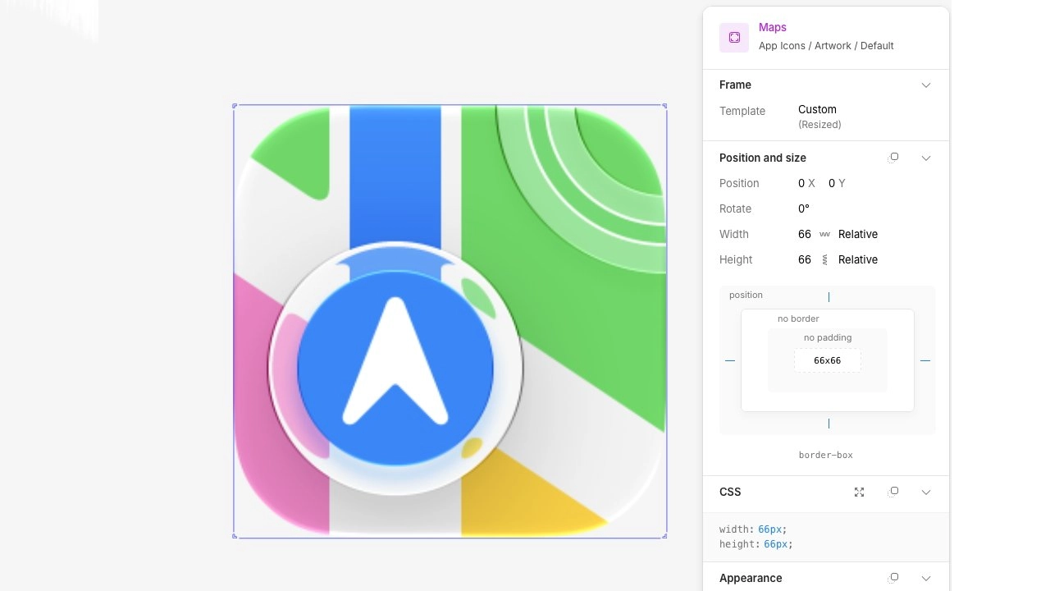Click the CSS section heading
The width and height of the screenshot is (1050, 591).
coord(730,492)
